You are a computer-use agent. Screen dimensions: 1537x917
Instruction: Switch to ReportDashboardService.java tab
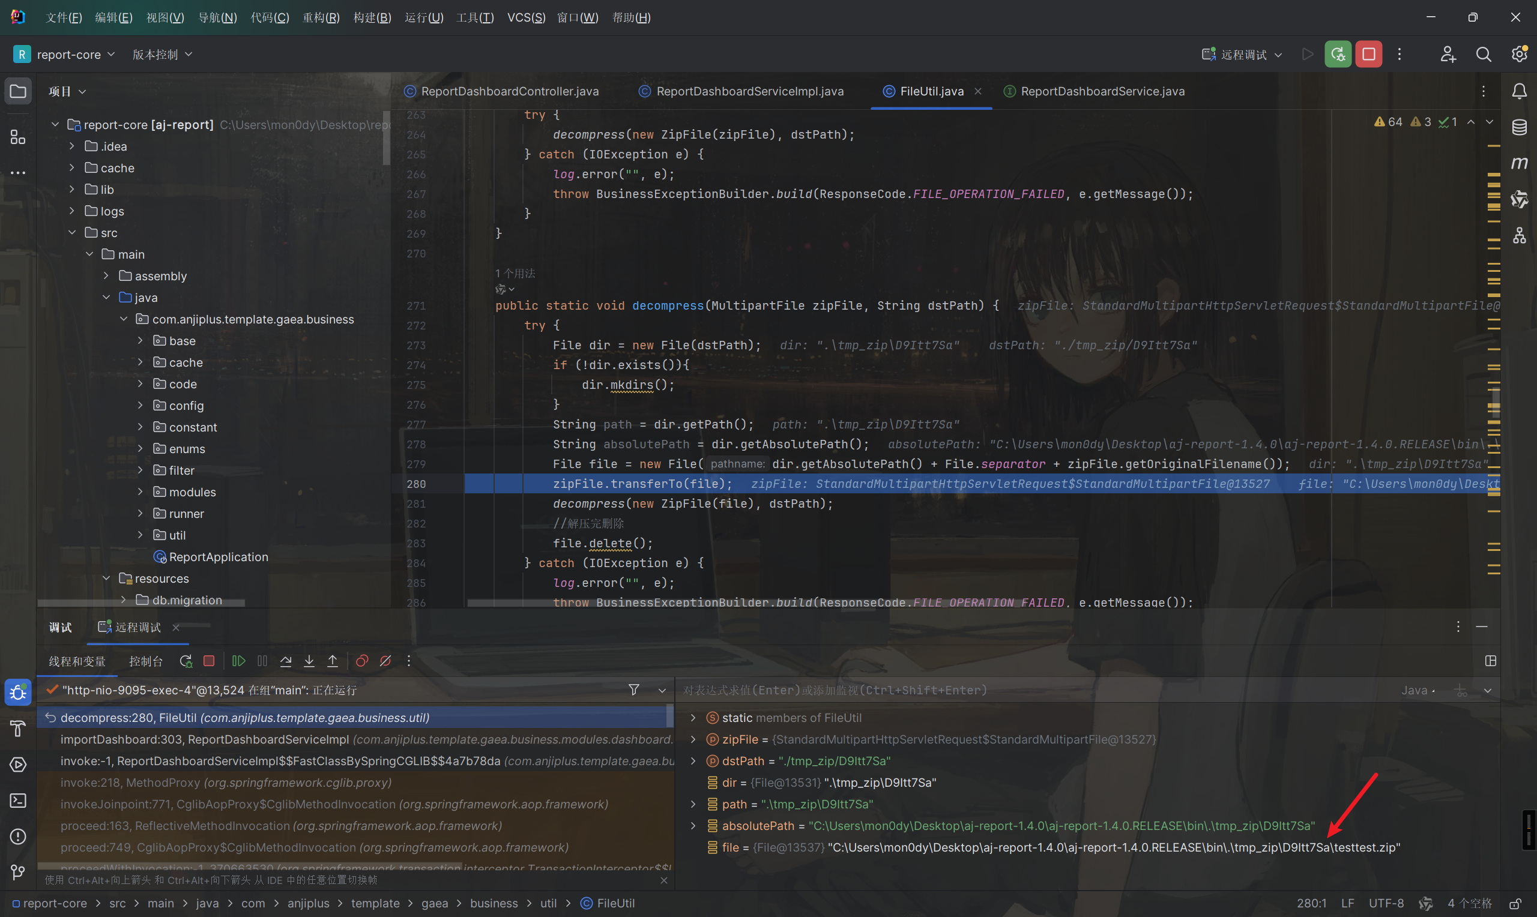point(1095,91)
